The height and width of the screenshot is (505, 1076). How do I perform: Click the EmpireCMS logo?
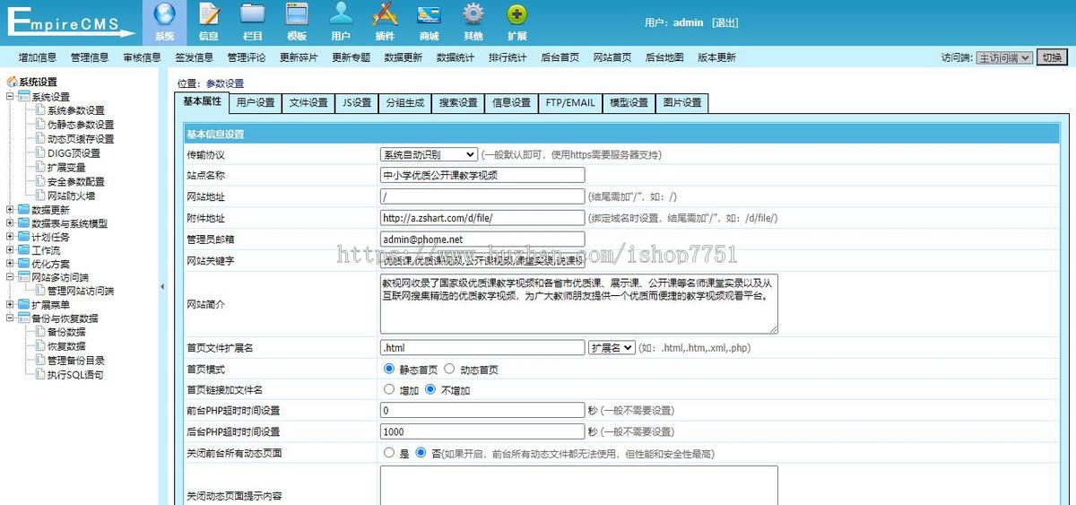[70, 22]
